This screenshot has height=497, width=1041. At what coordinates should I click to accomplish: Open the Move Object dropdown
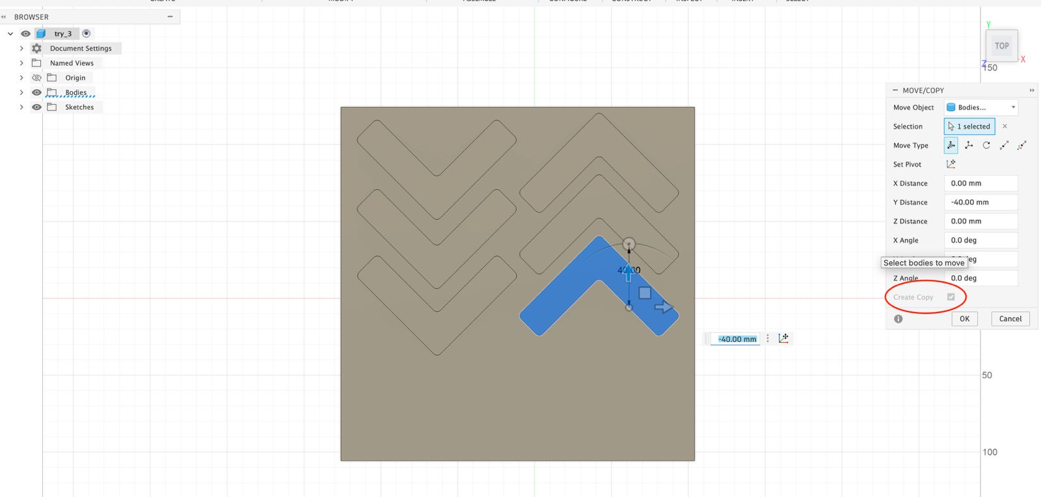point(980,107)
